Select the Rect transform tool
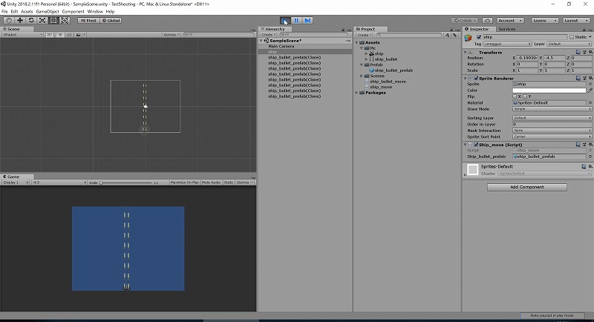Image resolution: width=594 pixels, height=322 pixels. [x=53, y=21]
